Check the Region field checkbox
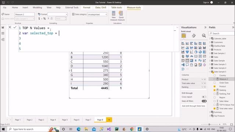 (x=214, y=98)
